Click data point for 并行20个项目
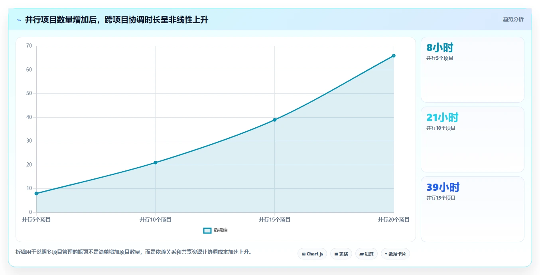The width and height of the screenshot is (540, 275). (x=394, y=56)
